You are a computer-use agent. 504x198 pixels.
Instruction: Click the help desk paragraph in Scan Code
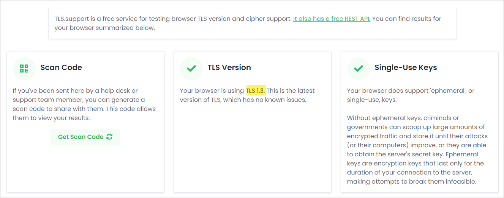click(84, 104)
